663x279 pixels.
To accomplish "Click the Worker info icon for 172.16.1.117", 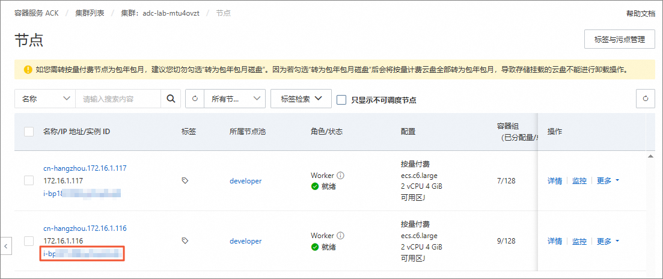I will (340, 175).
